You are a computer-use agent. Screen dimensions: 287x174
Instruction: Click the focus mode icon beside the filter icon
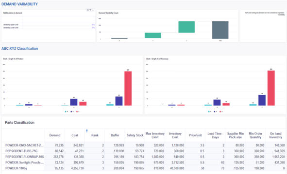(88, 10)
